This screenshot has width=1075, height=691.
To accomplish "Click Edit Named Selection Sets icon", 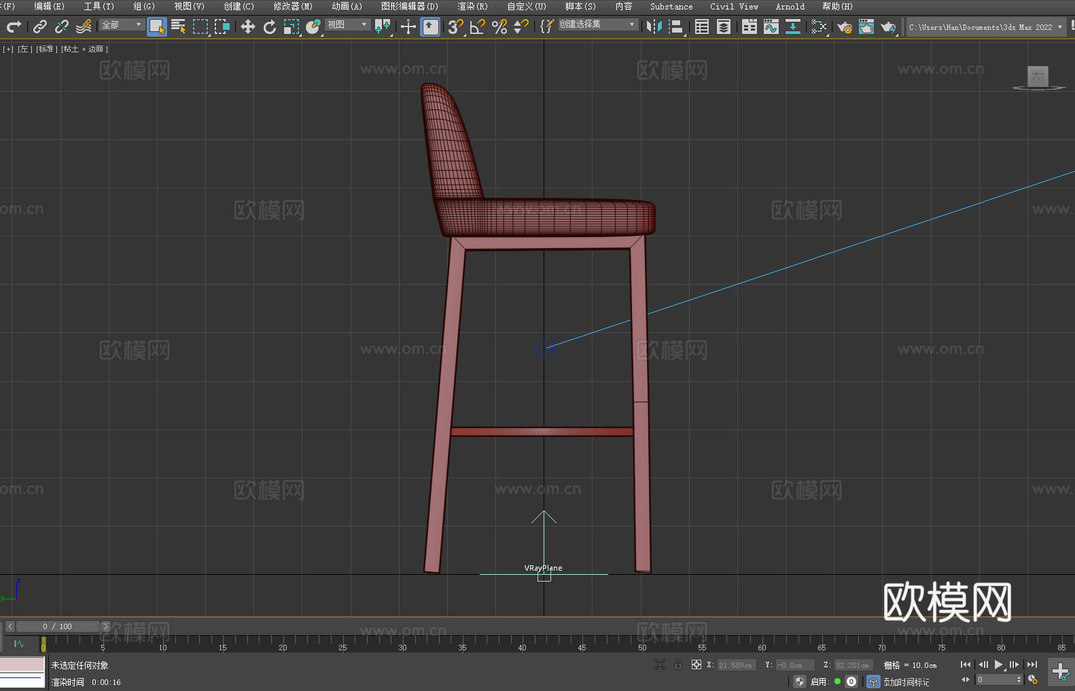I will [x=547, y=26].
